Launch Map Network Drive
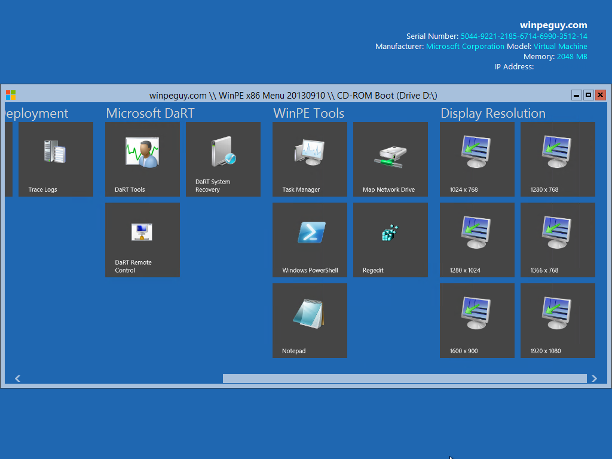 tap(390, 159)
